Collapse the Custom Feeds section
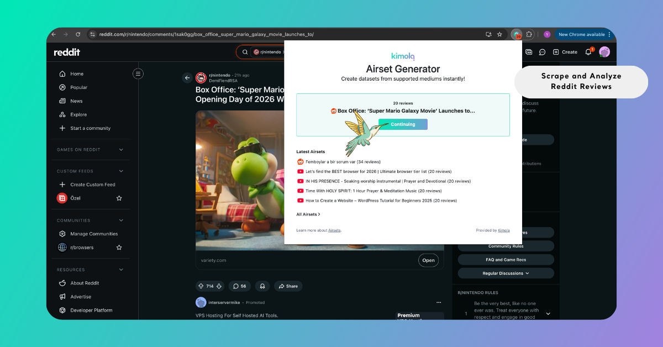The image size is (663, 347). (121, 171)
